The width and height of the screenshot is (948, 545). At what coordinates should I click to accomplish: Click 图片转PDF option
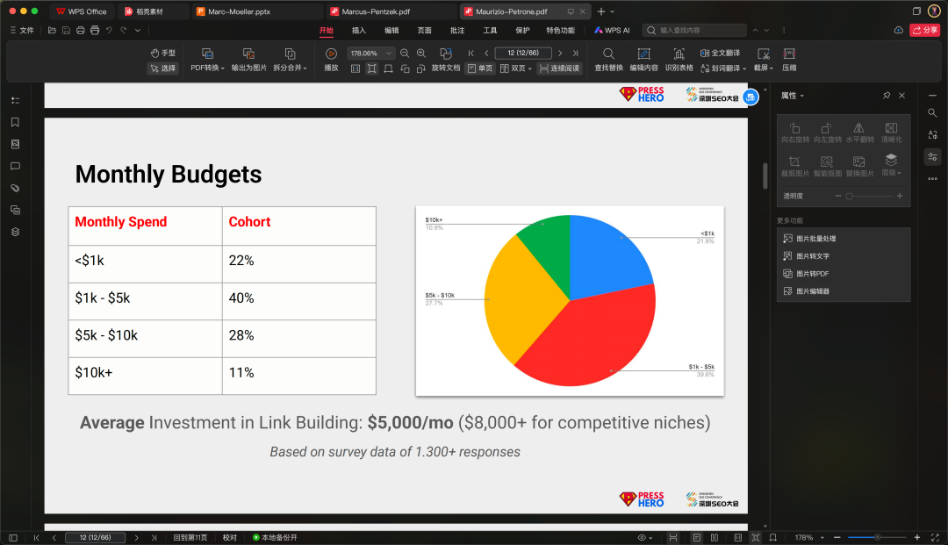click(806, 274)
